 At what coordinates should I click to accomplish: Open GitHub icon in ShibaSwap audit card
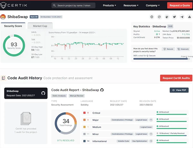click(43, 93)
